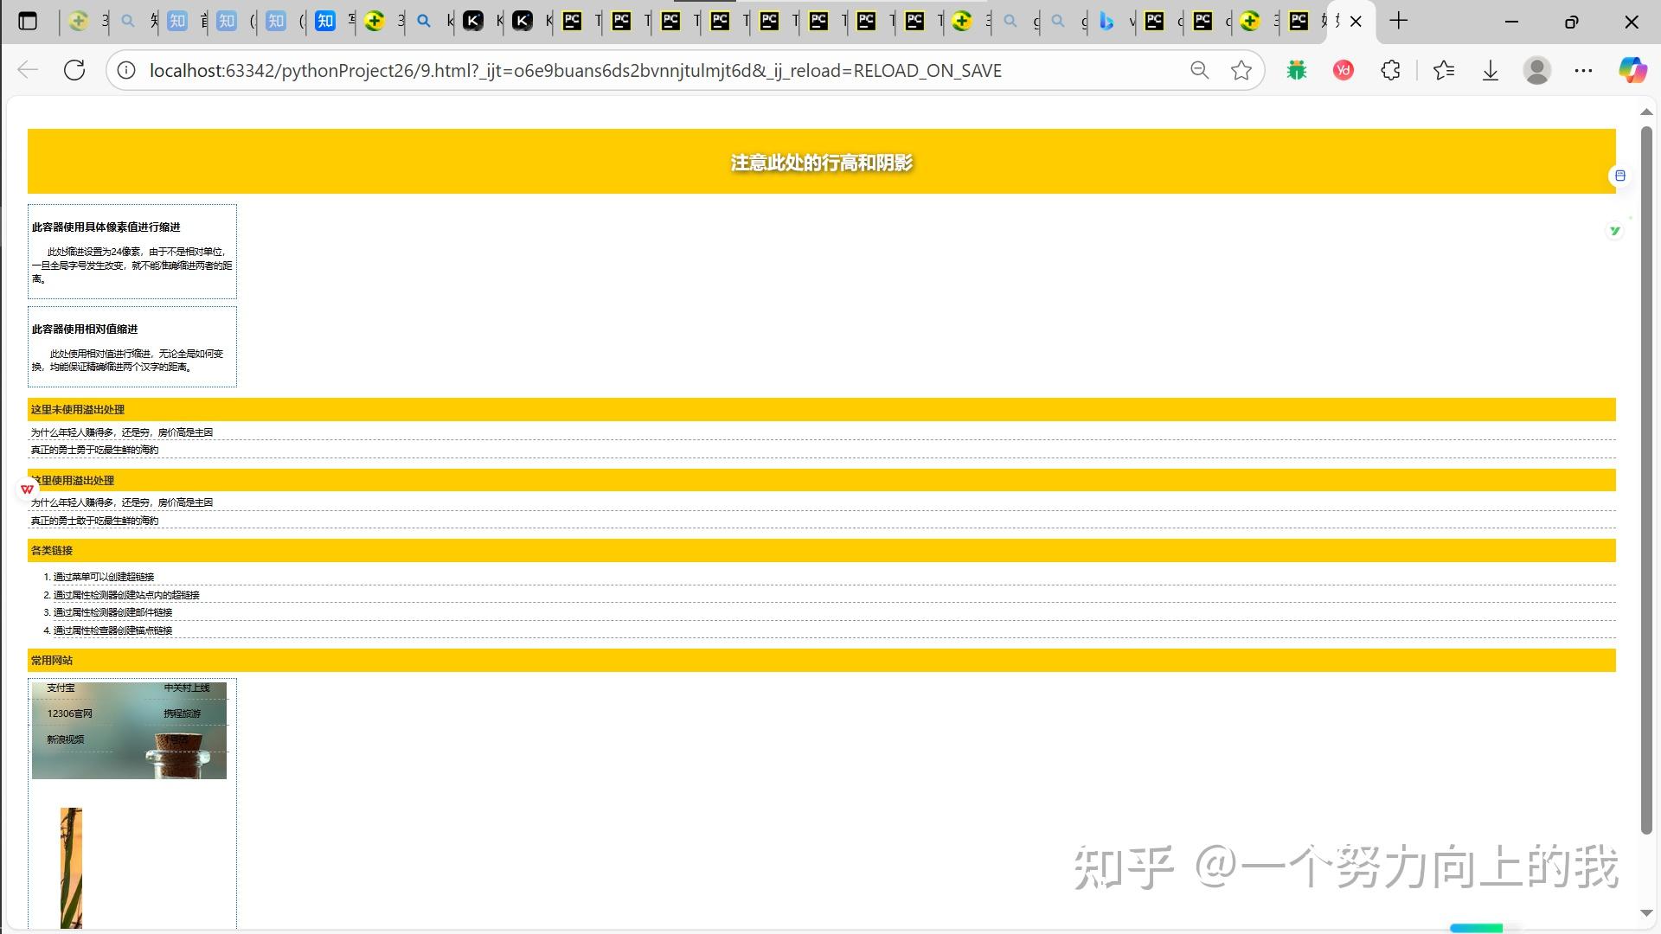Click the 12306官网 link
The width and height of the screenshot is (1661, 934).
69,714
